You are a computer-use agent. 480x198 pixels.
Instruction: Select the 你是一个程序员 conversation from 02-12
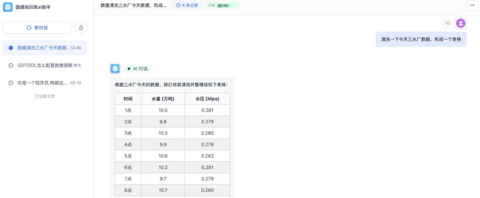tap(42, 83)
